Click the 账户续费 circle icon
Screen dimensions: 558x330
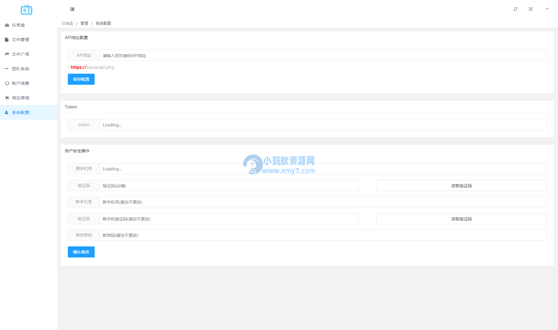tap(7, 83)
